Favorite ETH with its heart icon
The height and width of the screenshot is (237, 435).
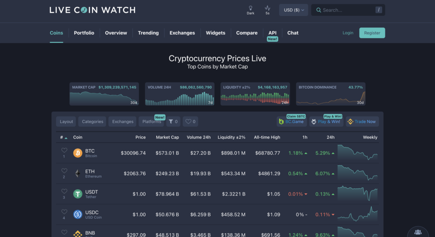[64, 171]
